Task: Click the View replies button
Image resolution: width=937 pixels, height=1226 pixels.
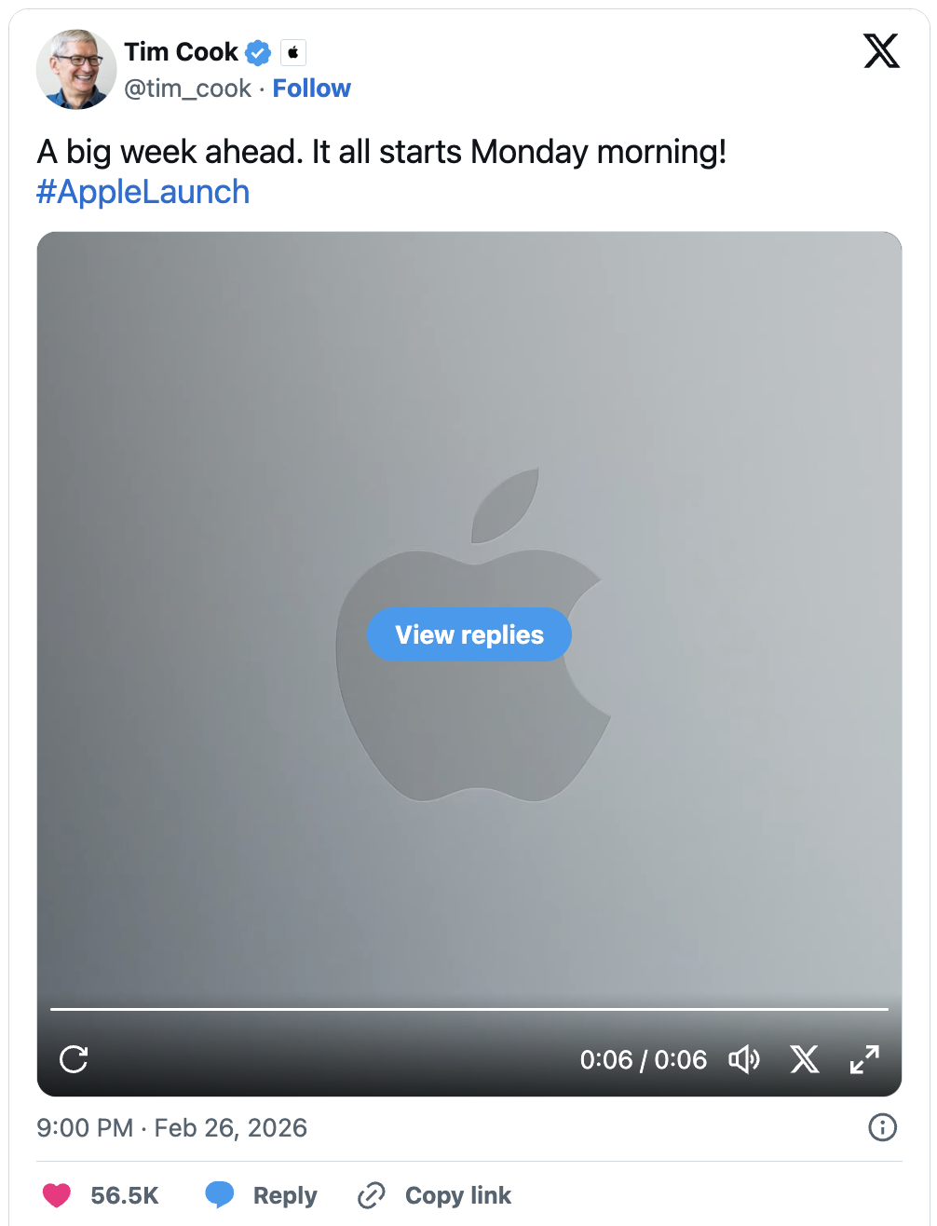Action: pyautogui.click(x=469, y=634)
